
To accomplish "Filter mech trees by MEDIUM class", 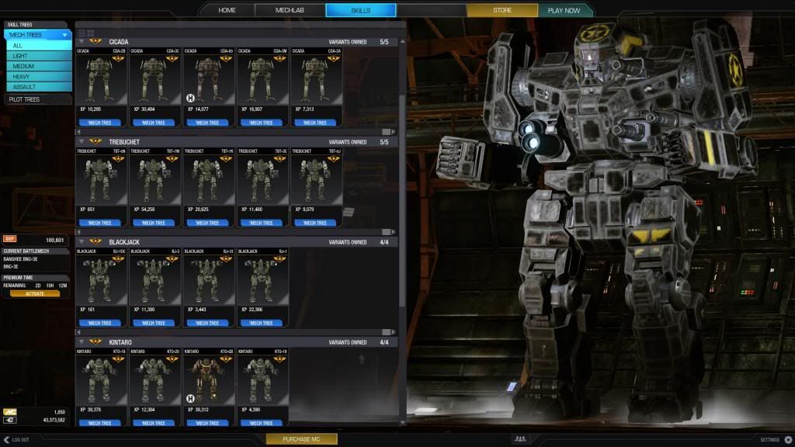I will (39, 67).
